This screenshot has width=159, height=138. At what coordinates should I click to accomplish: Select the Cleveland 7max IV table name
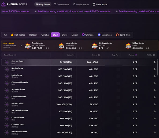tap(20, 82)
